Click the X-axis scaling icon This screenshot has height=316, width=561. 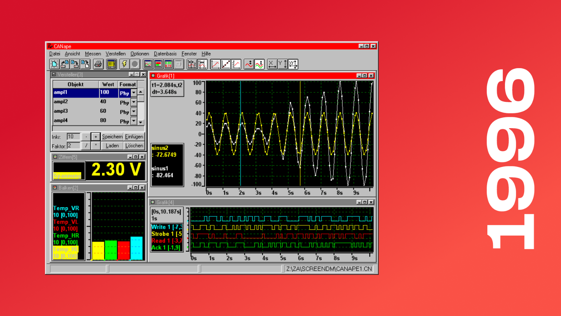point(272,64)
